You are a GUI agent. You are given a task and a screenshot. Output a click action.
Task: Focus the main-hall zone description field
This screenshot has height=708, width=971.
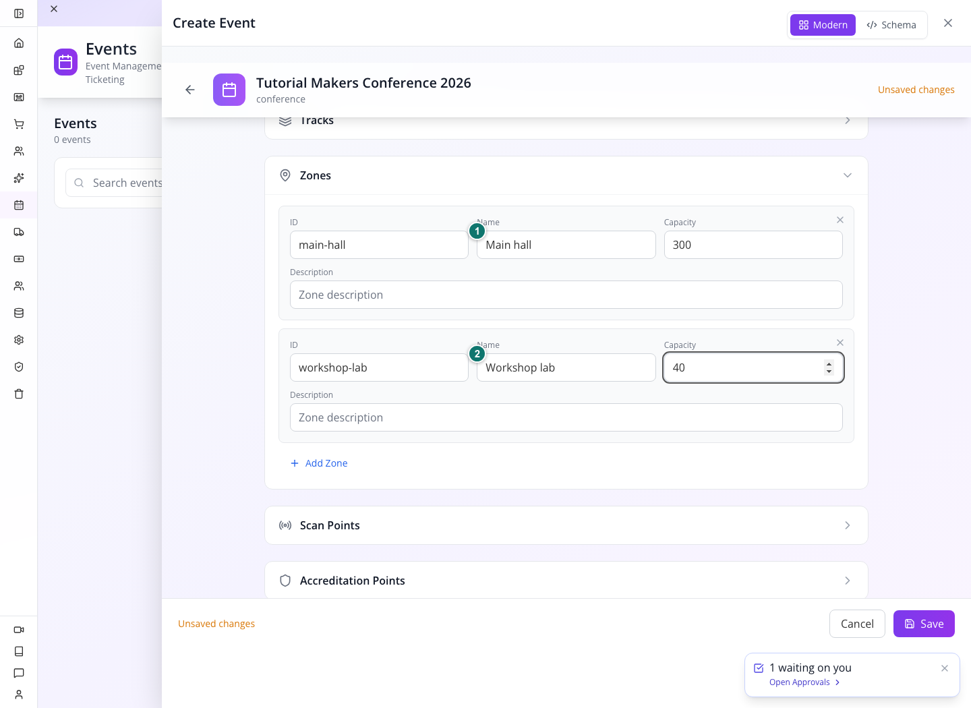[566, 295]
